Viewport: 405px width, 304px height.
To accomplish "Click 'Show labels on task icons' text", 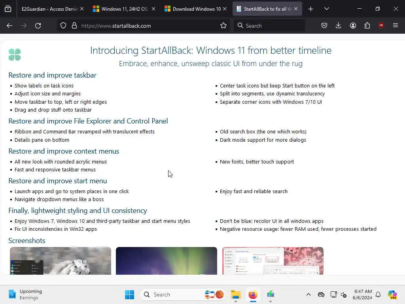I will click(x=44, y=85).
